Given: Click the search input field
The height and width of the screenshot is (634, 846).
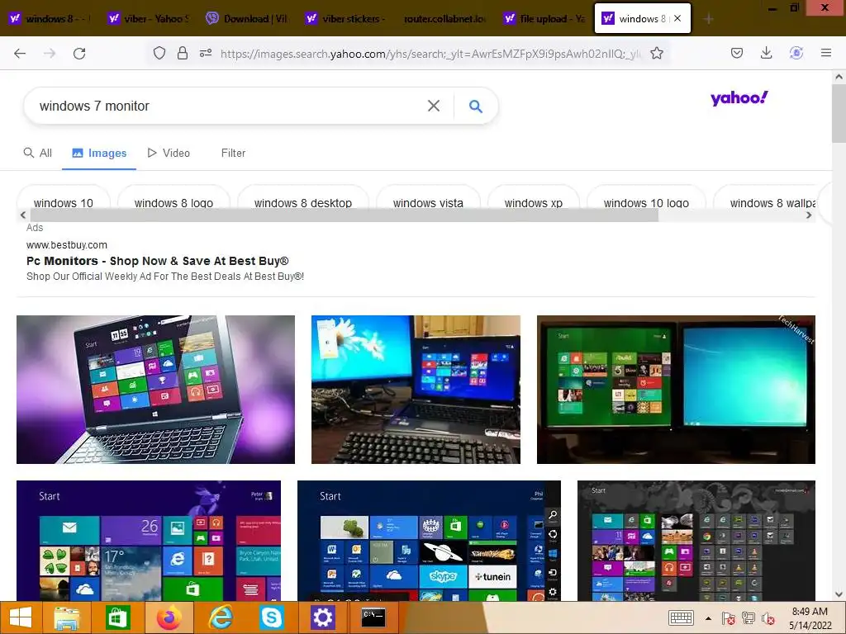Looking at the screenshot, I should click(226, 106).
